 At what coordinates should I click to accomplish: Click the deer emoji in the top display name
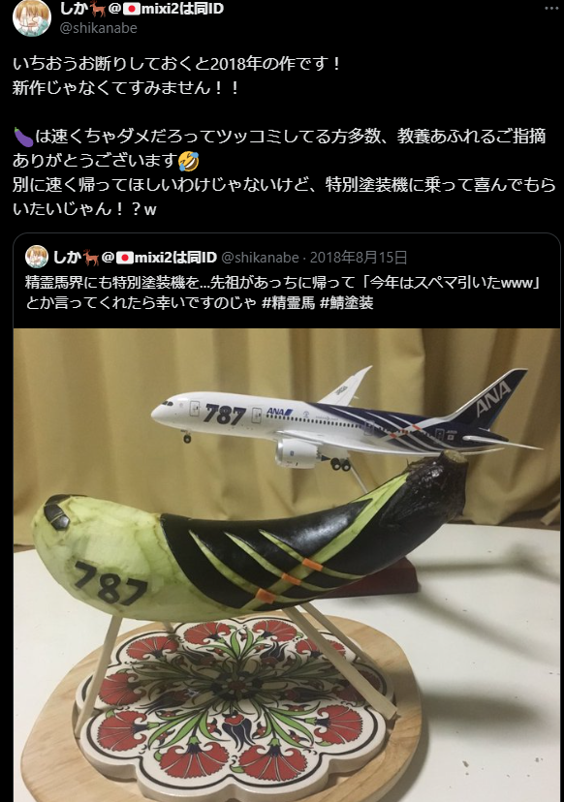point(98,8)
